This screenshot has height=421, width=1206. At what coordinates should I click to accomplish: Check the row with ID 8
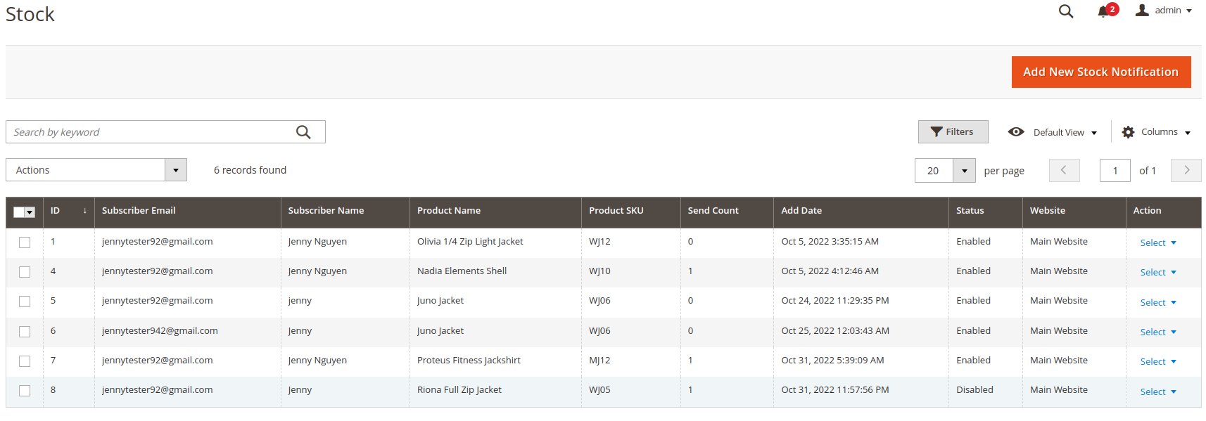click(25, 391)
